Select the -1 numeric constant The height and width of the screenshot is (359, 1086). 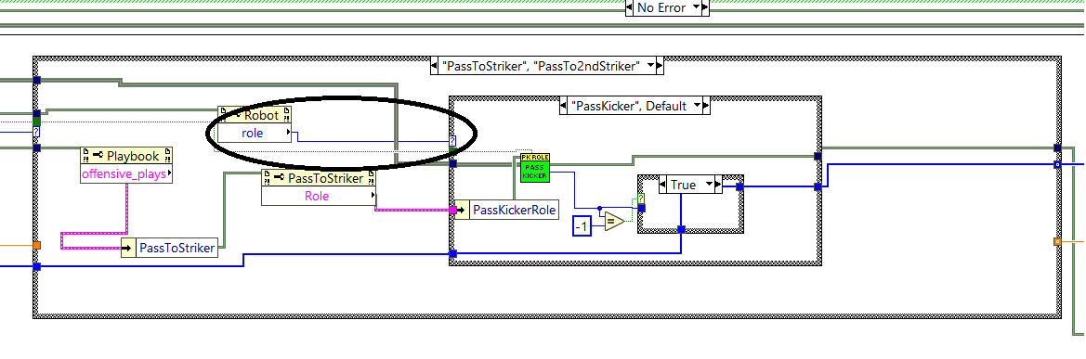[582, 225]
